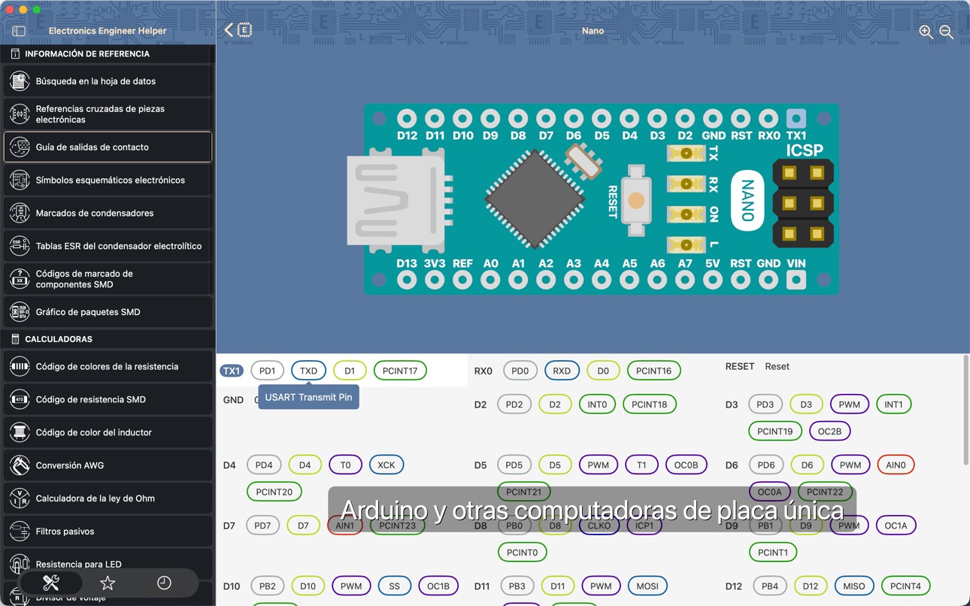Open Marcados de condensadores
This screenshot has height=606, width=970.
coord(108,214)
